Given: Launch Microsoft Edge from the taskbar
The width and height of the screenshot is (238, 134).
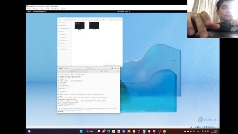Looking at the screenshot, I should [109, 131].
